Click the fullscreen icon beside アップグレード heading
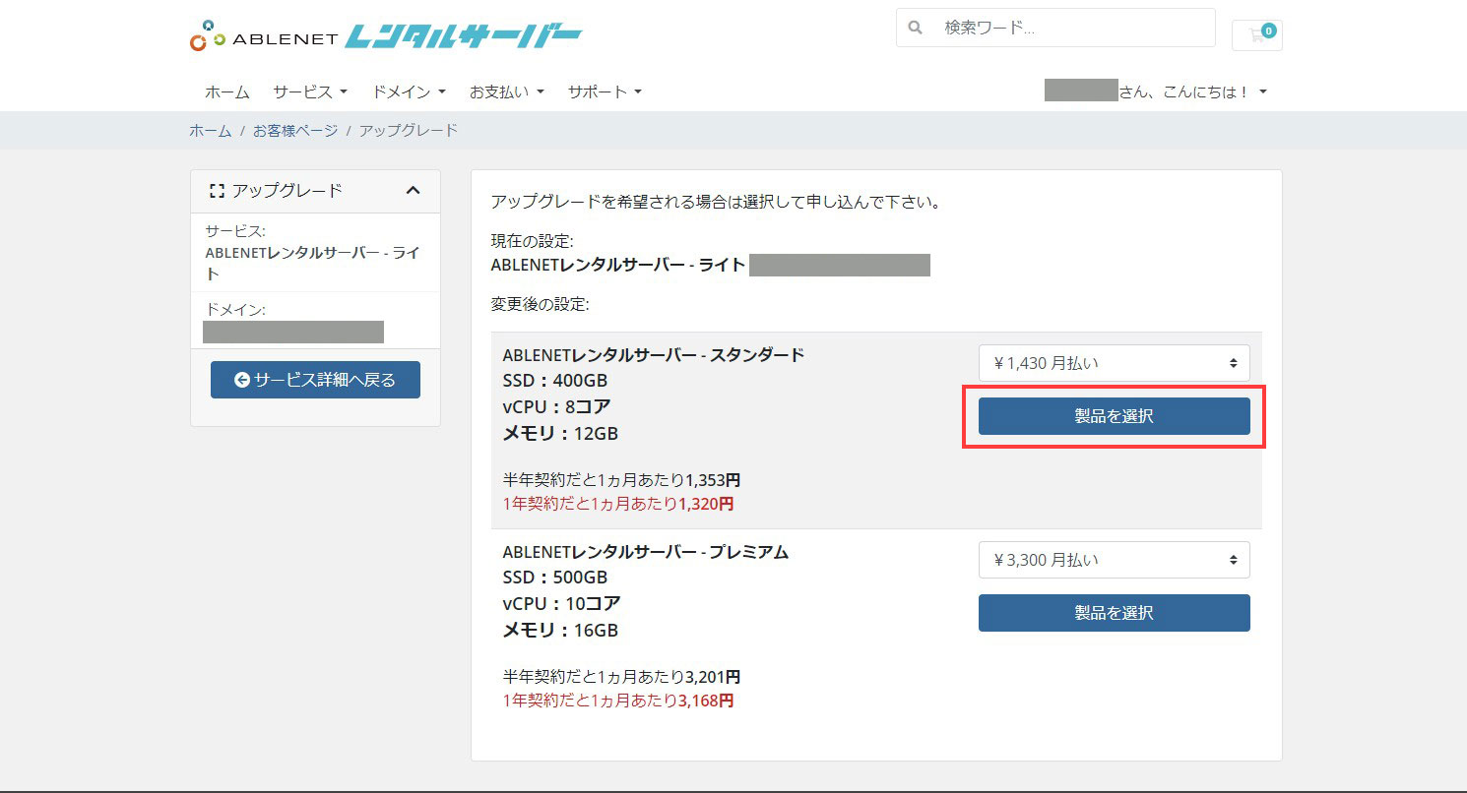Image resolution: width=1467 pixels, height=793 pixels. pos(218,191)
